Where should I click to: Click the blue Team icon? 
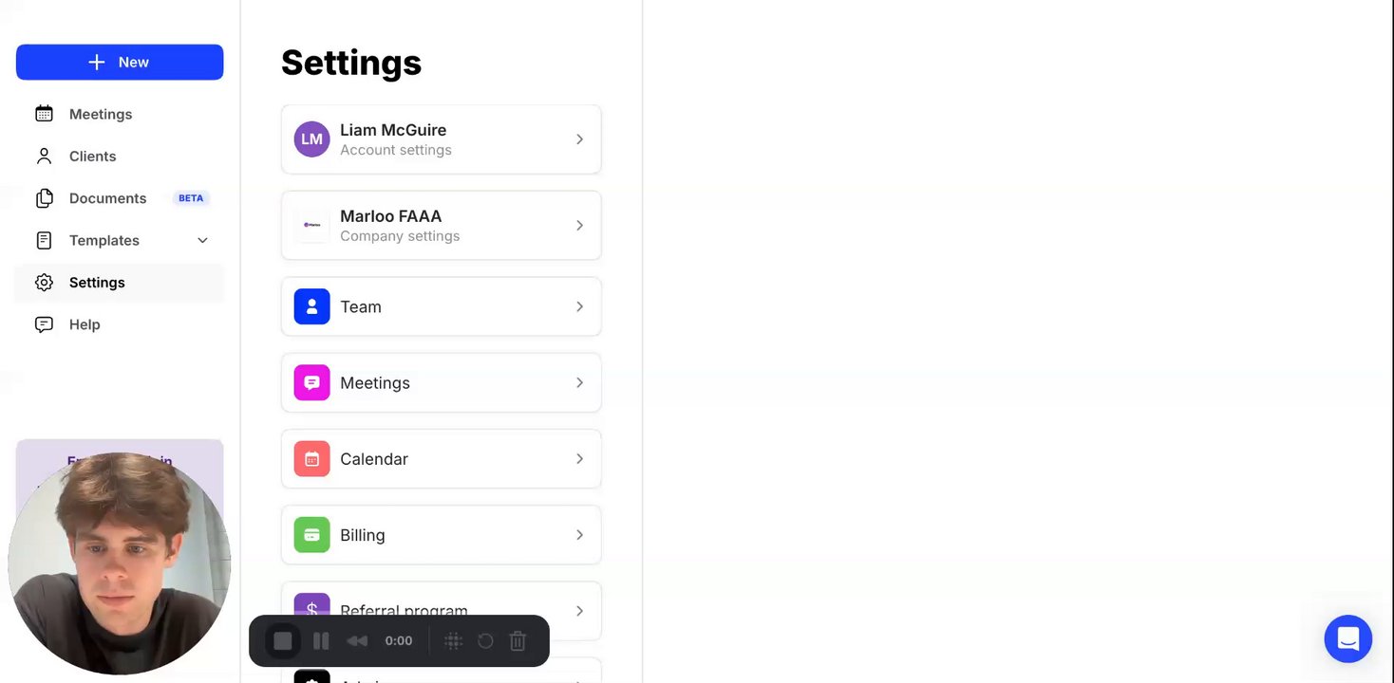(x=311, y=306)
